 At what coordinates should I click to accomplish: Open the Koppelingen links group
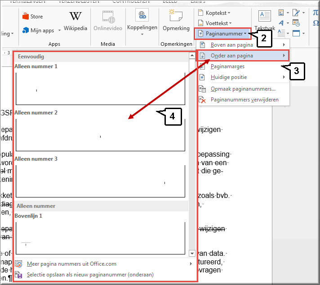(142, 22)
